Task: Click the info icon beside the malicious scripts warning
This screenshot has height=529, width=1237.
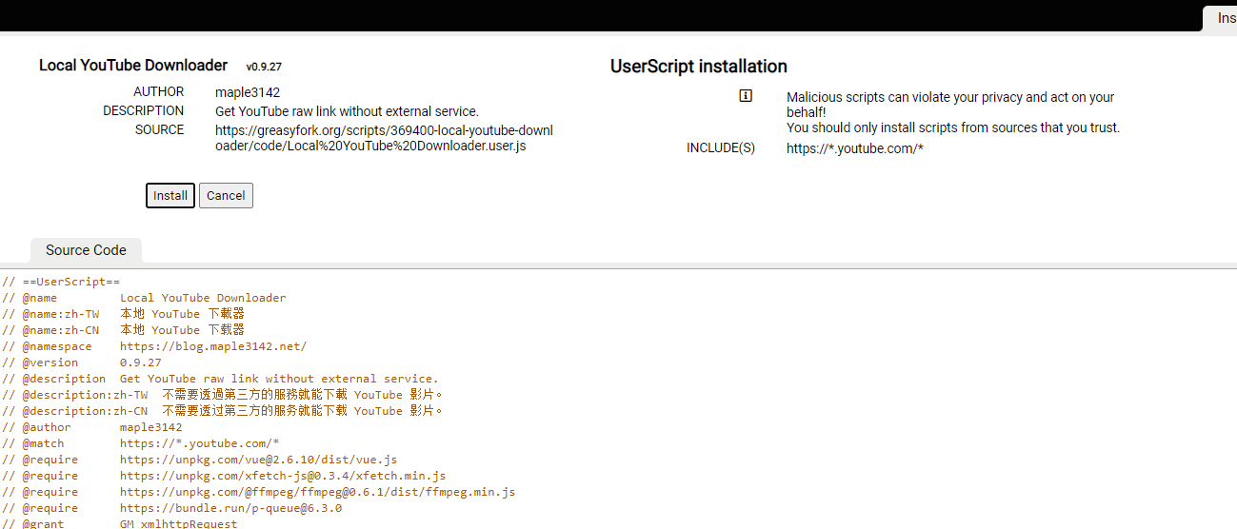Action: click(746, 96)
